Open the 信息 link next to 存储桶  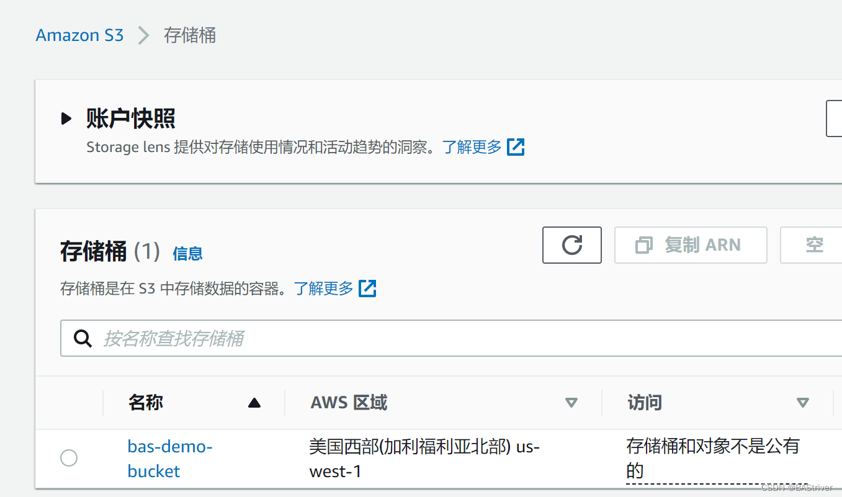[187, 253]
